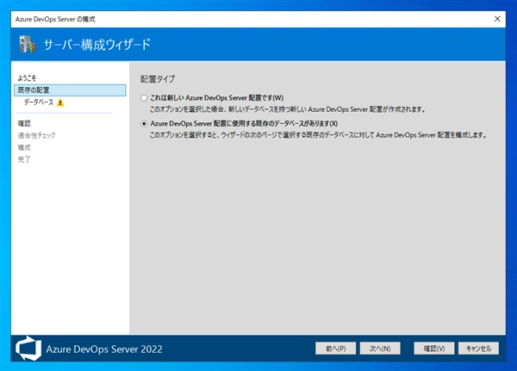The image size is (517, 371).
Task: Click the Azure DevOps logo in footer
Action: point(28,349)
